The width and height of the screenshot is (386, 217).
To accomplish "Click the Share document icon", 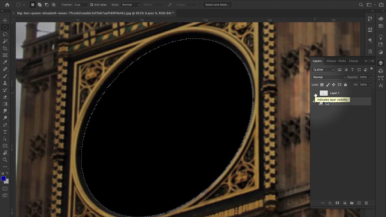I will tap(381, 5).
